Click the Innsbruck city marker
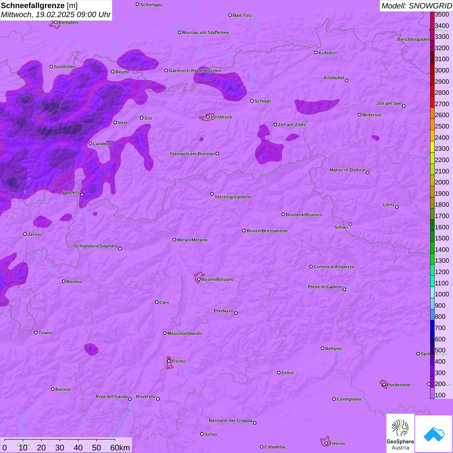This screenshot has height=453, width=453. click(208, 117)
